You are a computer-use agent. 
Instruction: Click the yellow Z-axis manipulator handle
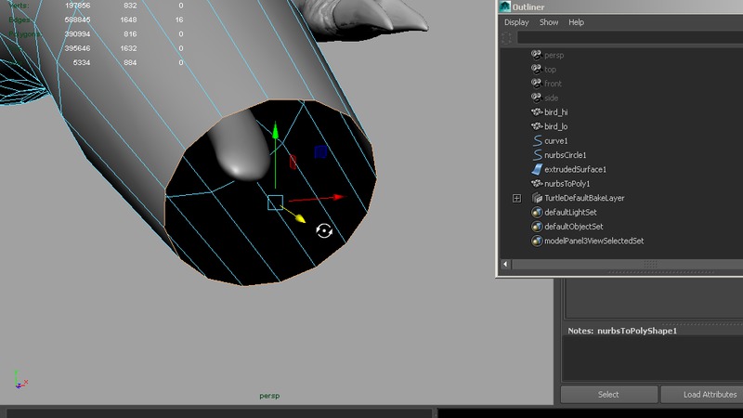[301, 219]
